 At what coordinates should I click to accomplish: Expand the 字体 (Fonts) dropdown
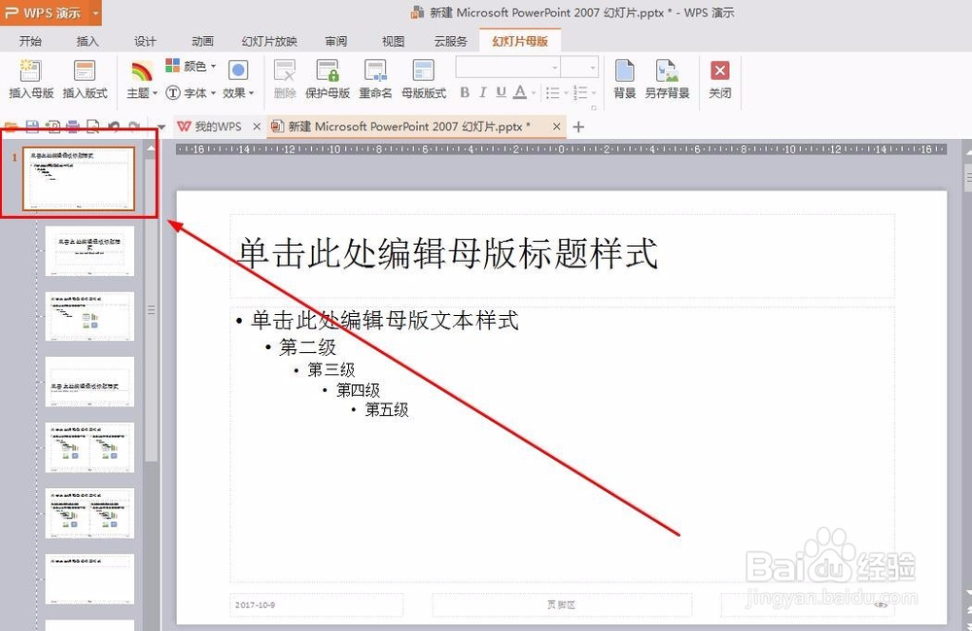[196, 94]
